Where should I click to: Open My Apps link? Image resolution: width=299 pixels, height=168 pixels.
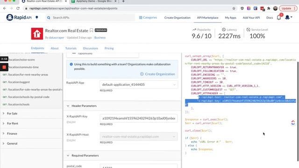(230, 18)
